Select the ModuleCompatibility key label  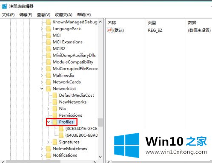[73, 62]
